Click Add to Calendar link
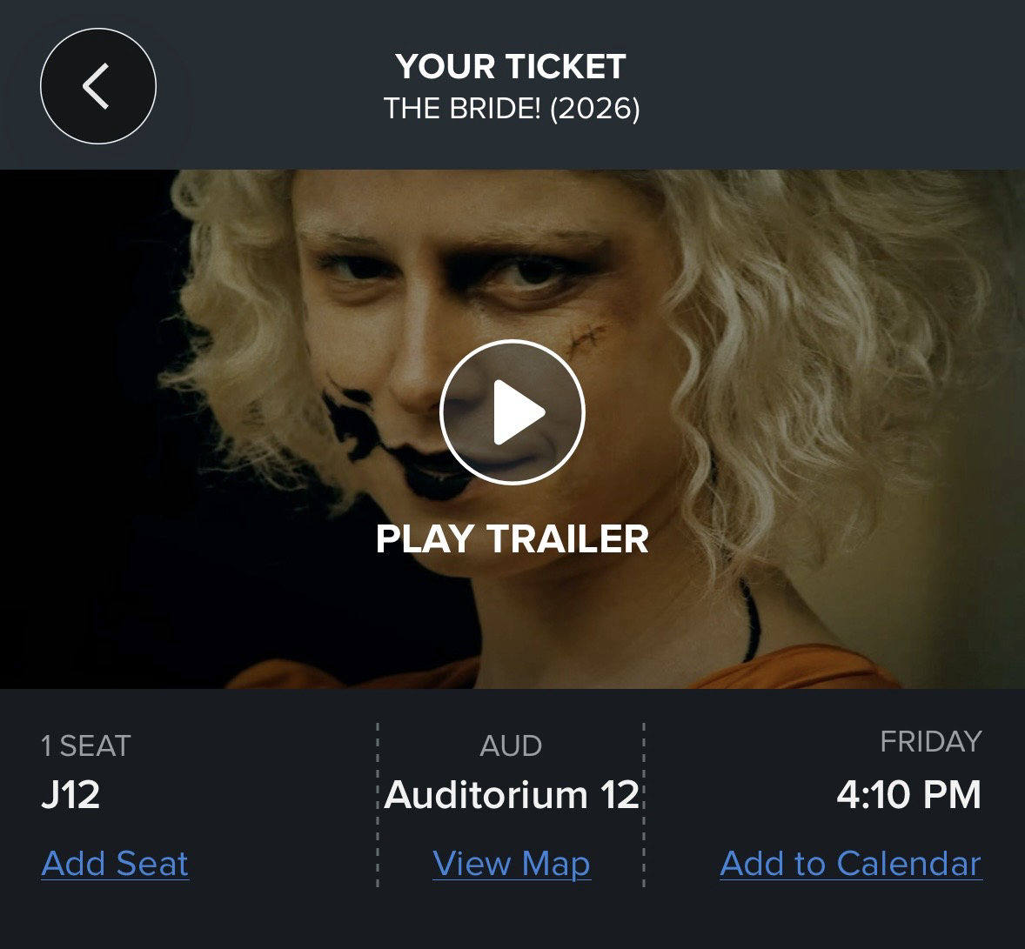The height and width of the screenshot is (949, 1025). [850, 863]
